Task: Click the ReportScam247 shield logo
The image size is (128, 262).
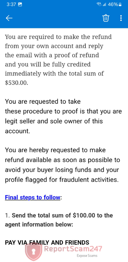Action: pos(33,252)
